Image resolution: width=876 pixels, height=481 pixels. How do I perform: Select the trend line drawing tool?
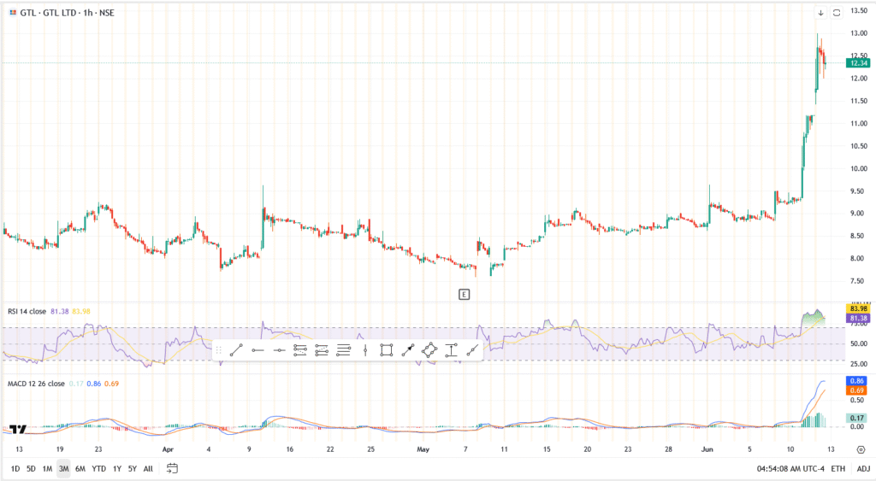click(x=236, y=350)
